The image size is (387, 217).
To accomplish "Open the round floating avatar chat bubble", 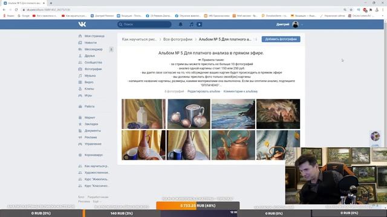I will [x=375, y=136].
